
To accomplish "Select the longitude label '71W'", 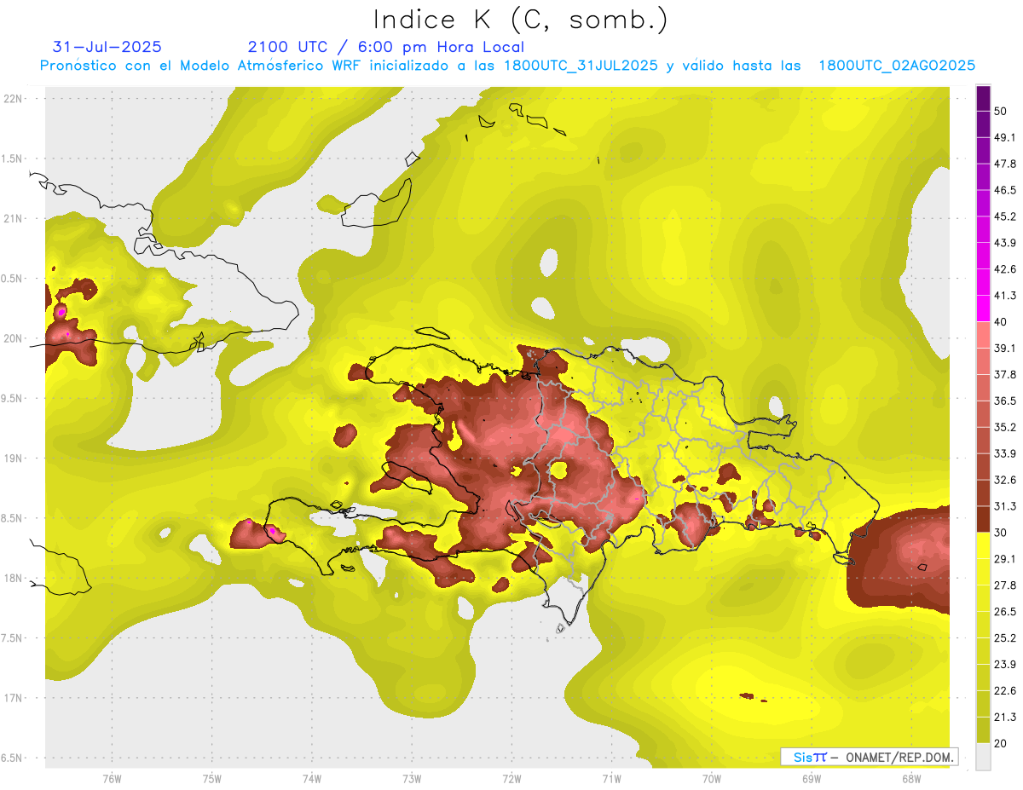I will coord(611,779).
